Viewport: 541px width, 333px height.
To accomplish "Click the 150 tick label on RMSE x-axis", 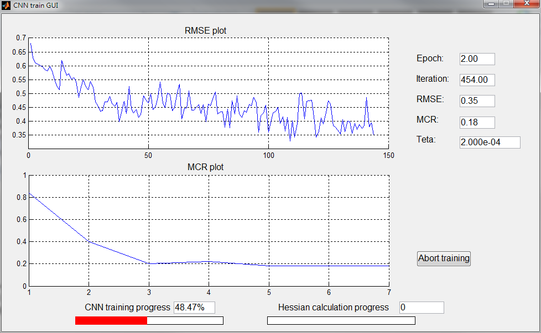I will click(388, 156).
